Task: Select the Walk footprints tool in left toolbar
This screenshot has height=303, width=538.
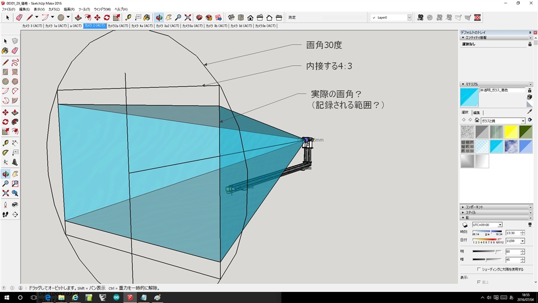Action: pos(5,215)
